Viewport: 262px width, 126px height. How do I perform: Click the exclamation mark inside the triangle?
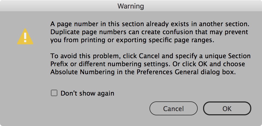point(25,36)
